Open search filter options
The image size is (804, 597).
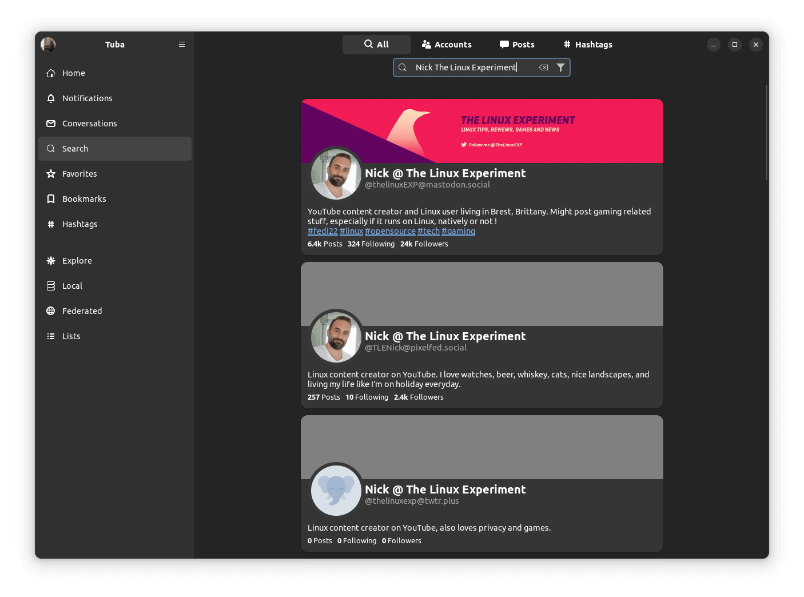pos(560,67)
